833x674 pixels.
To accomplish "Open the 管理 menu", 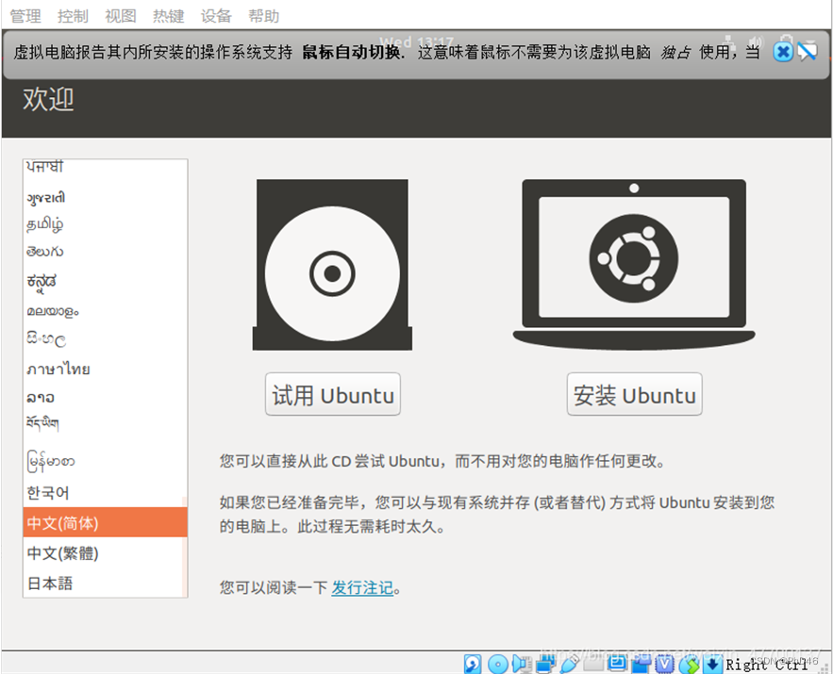I will click(x=25, y=16).
